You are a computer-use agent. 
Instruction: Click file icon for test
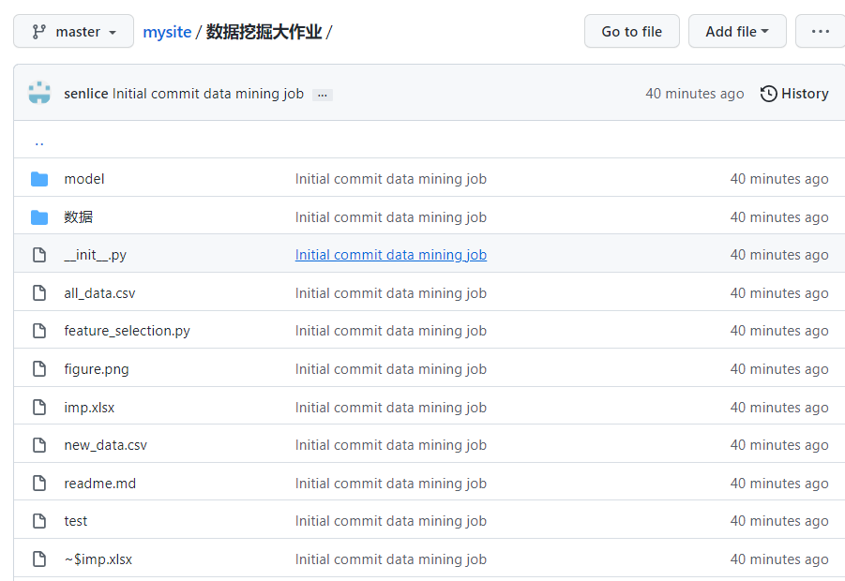coord(39,521)
